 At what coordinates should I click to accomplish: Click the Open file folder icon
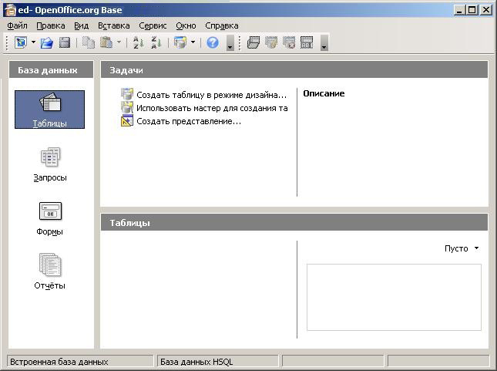[46, 43]
